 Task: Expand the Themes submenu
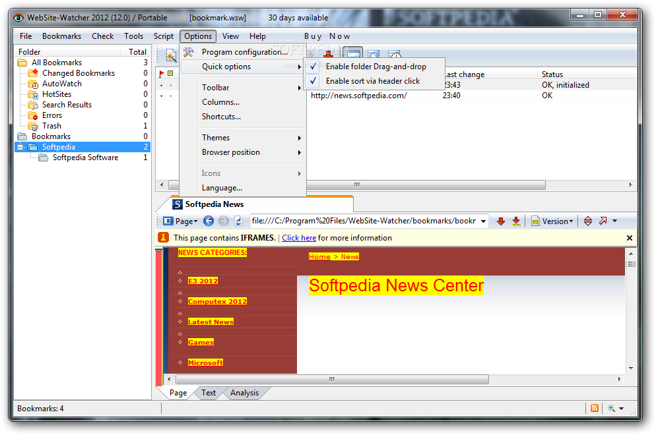243,138
